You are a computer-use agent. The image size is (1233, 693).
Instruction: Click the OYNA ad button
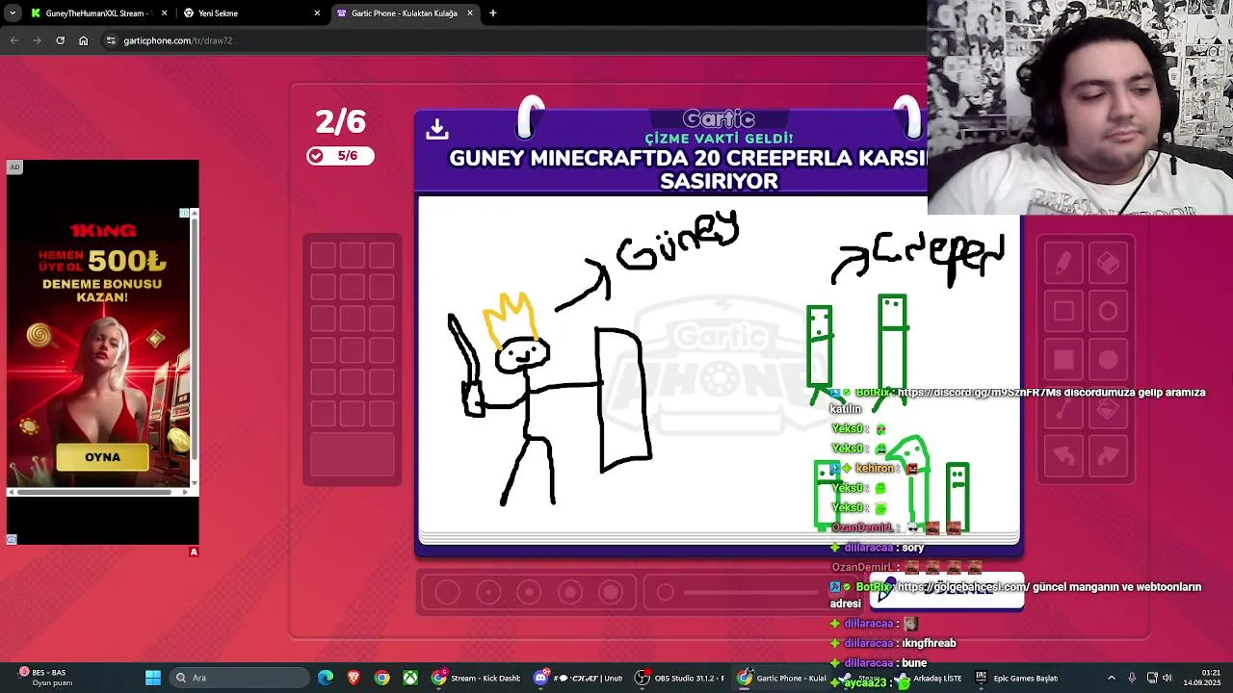tap(102, 457)
